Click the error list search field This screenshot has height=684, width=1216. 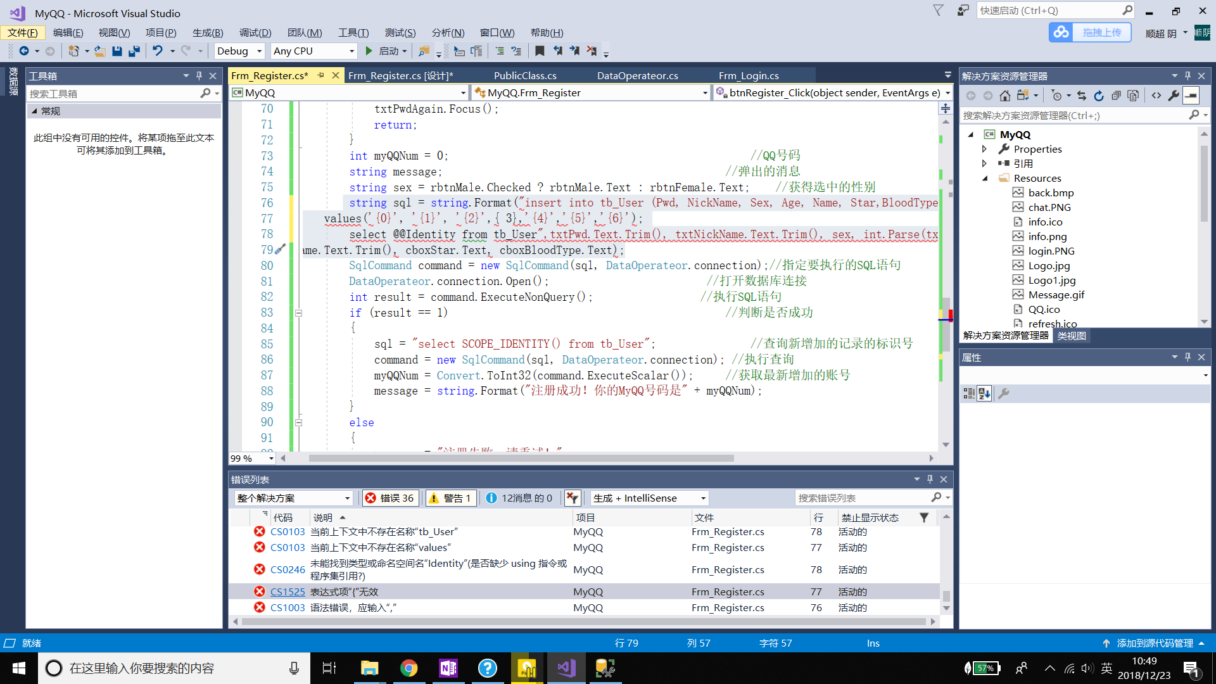[864, 498]
